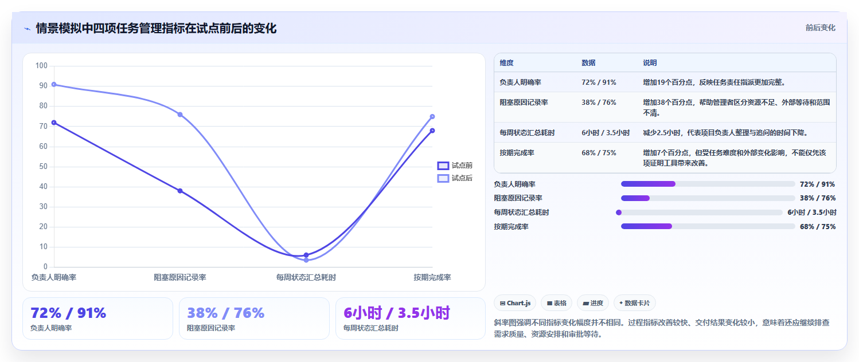Click the 数据 column header

(x=588, y=63)
